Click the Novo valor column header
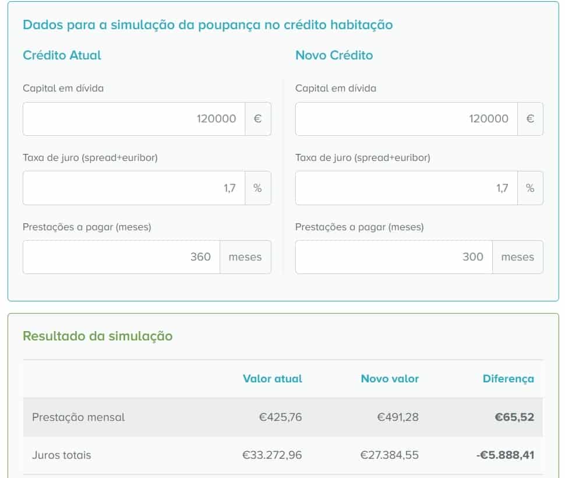The width and height of the screenshot is (565, 478). 389,378
